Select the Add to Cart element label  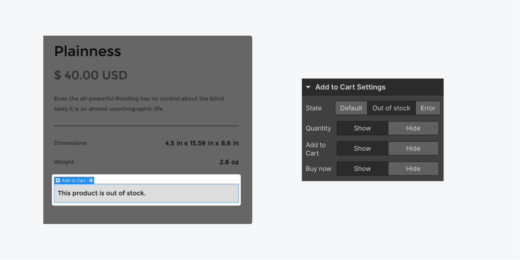[x=71, y=180]
